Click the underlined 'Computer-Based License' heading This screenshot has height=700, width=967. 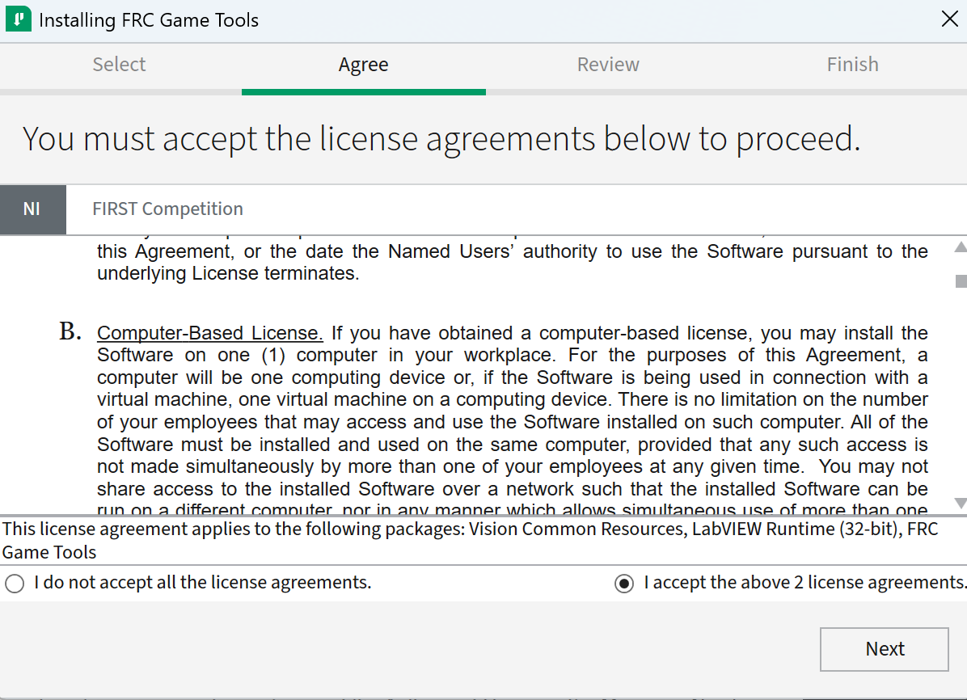click(x=210, y=333)
